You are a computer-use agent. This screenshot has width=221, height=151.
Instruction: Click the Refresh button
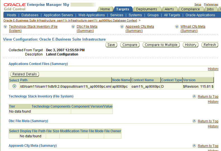[210, 45]
